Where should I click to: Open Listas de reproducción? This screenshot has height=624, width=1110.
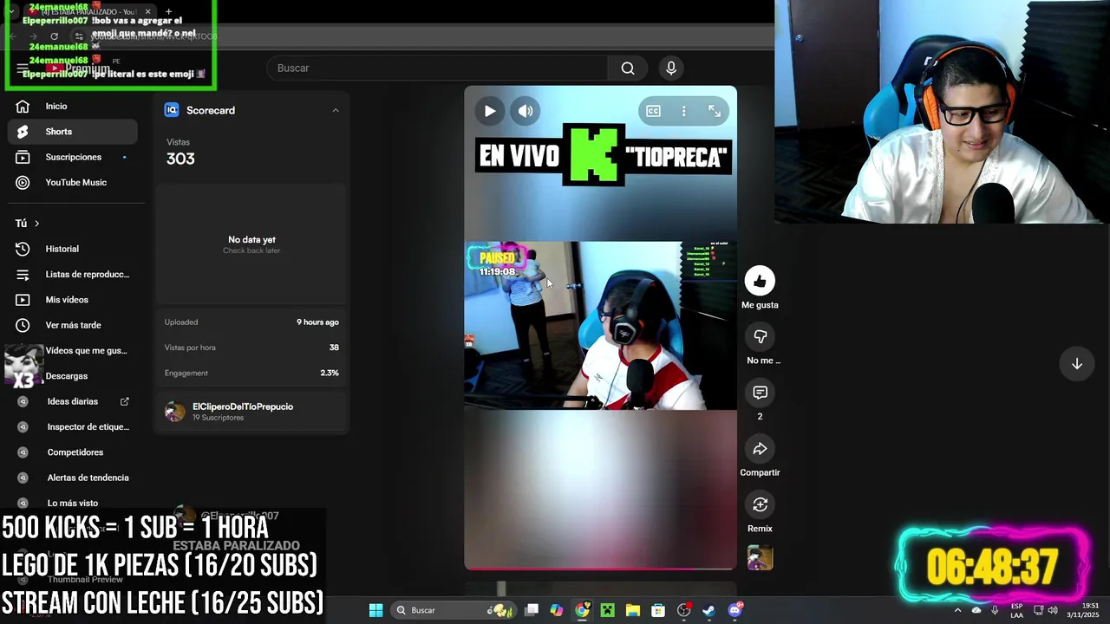coord(73,274)
